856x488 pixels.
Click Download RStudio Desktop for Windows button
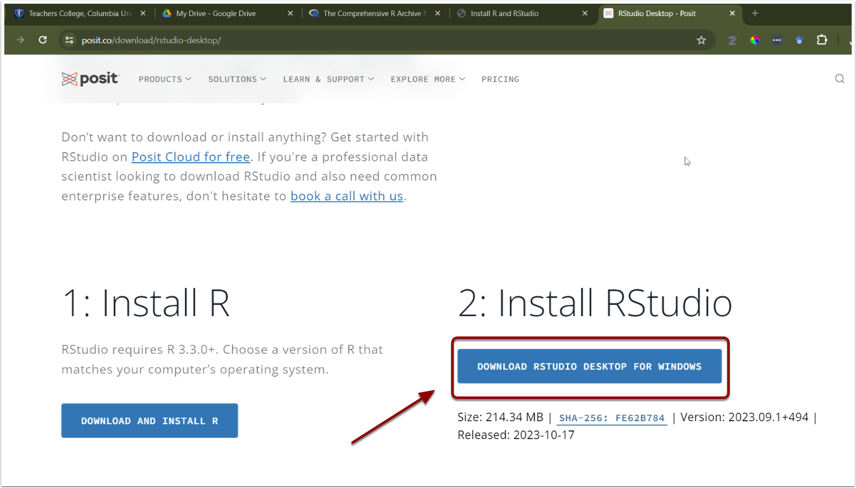[x=589, y=367]
